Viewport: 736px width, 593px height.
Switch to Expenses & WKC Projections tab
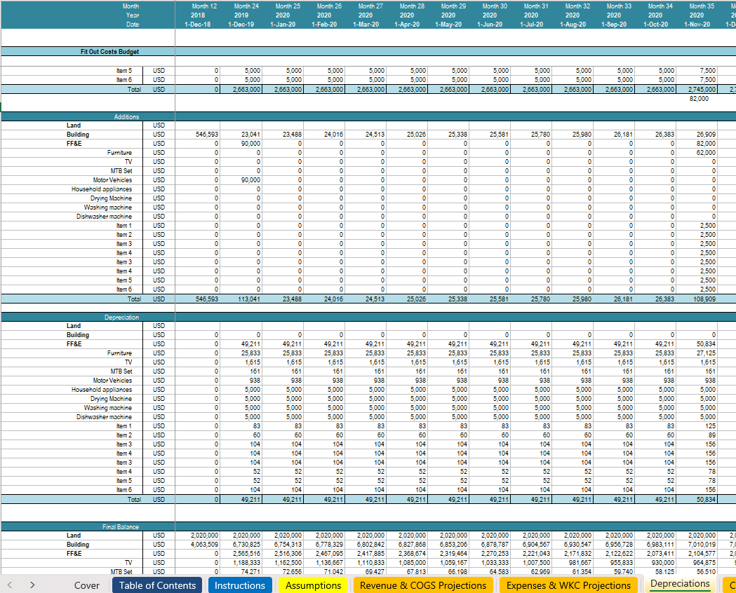click(568, 585)
